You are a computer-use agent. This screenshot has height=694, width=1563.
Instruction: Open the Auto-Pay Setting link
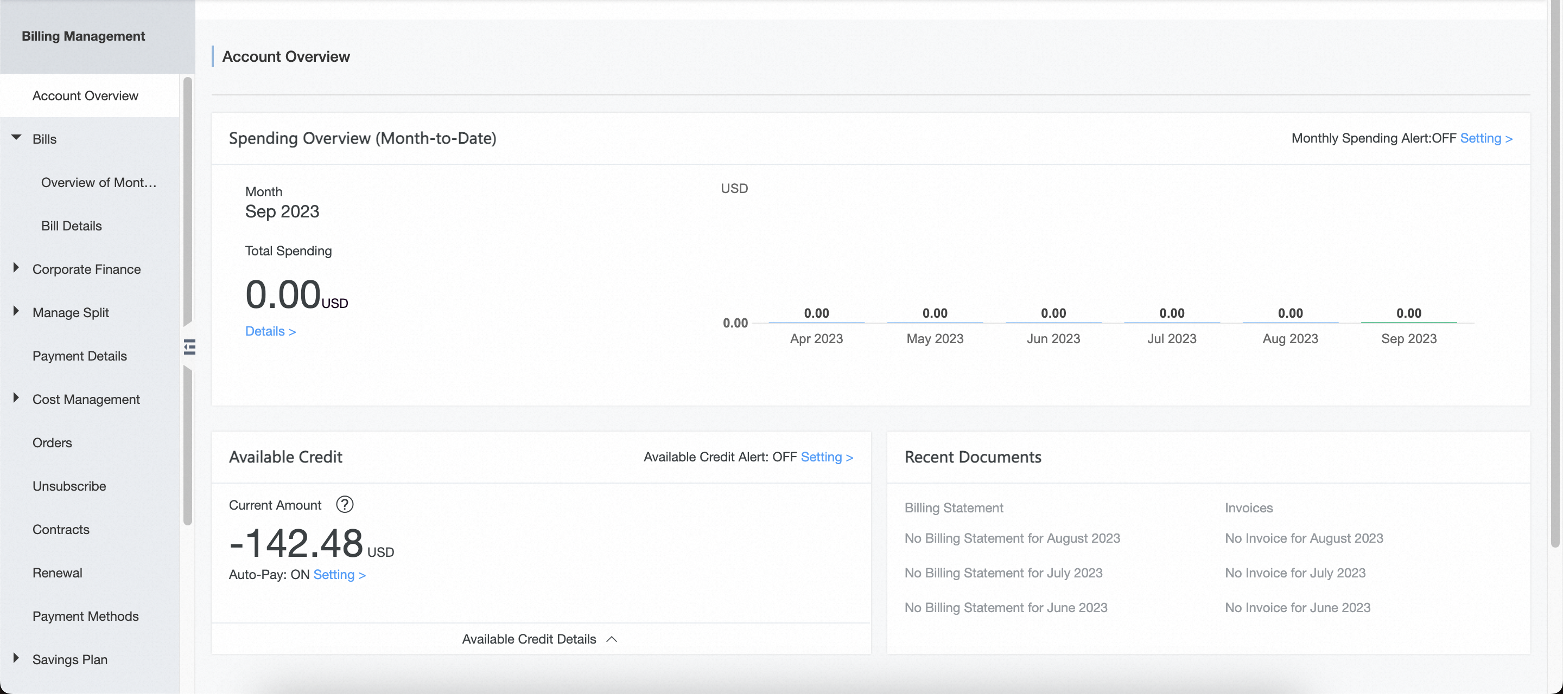339,575
